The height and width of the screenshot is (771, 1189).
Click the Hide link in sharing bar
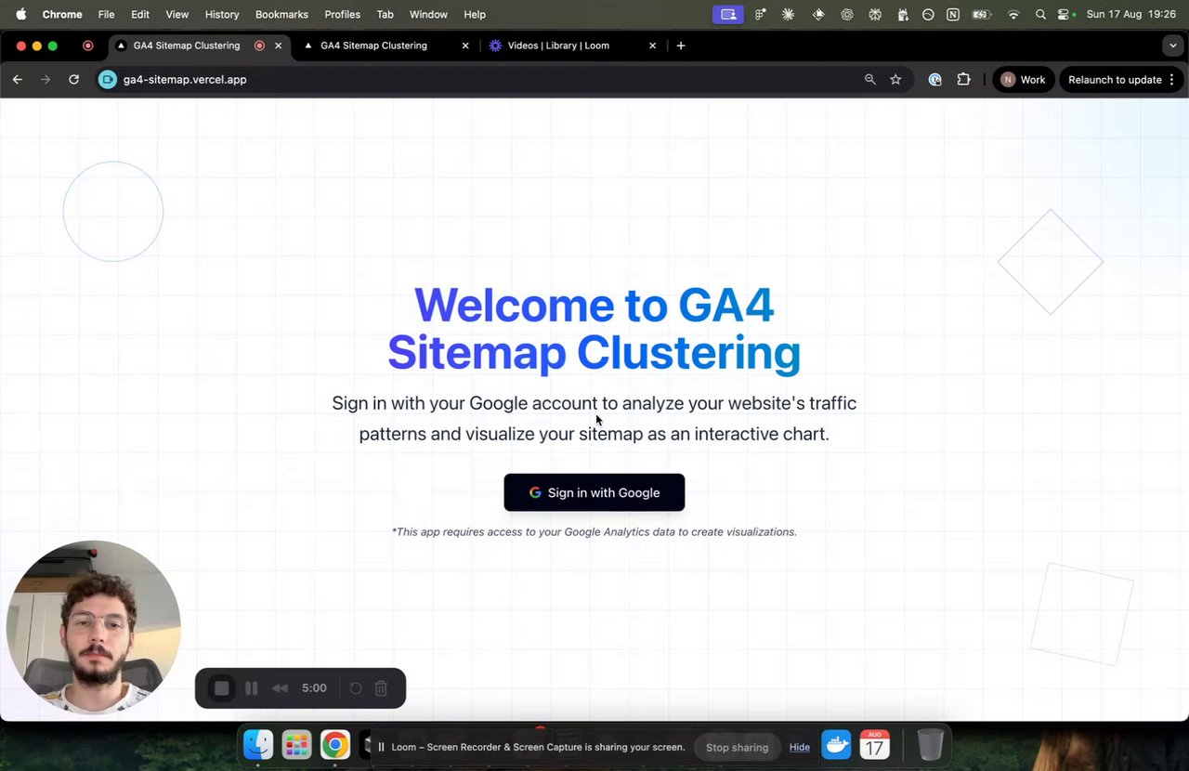point(800,747)
